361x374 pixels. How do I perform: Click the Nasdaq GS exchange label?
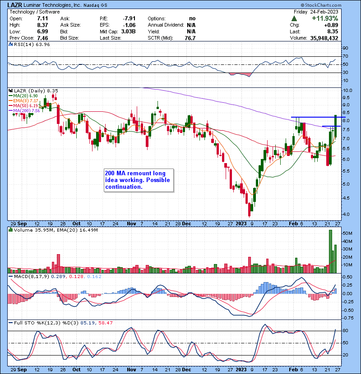click(95, 5)
